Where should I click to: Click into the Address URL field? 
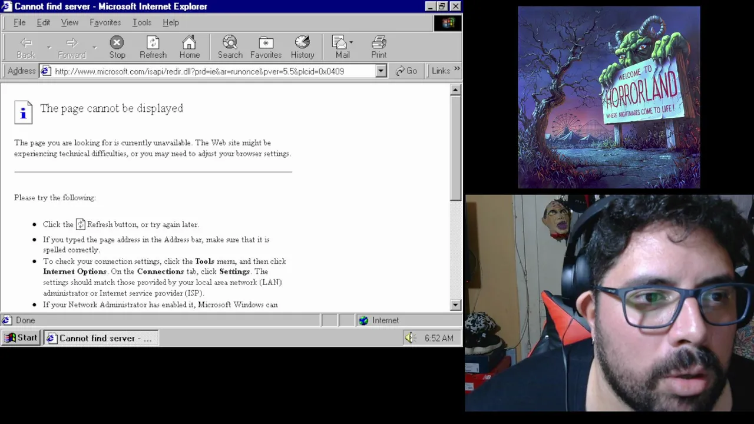tap(214, 71)
